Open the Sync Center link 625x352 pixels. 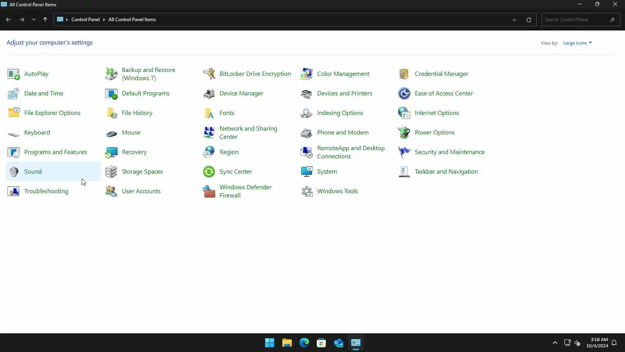(x=236, y=172)
